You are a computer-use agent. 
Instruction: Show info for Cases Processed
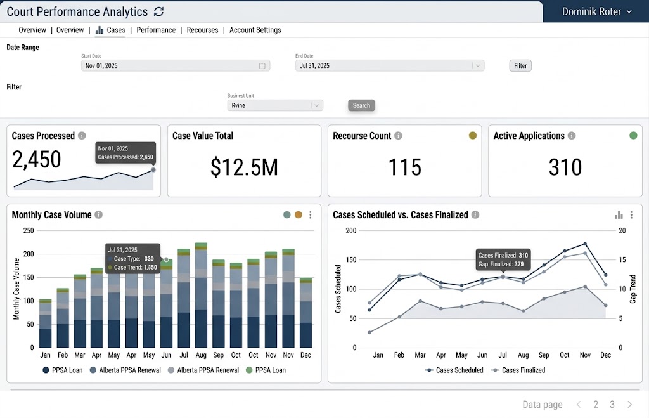coord(82,136)
